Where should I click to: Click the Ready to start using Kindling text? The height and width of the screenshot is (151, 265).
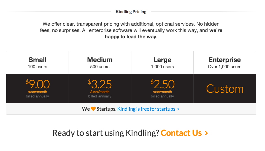point(106,133)
